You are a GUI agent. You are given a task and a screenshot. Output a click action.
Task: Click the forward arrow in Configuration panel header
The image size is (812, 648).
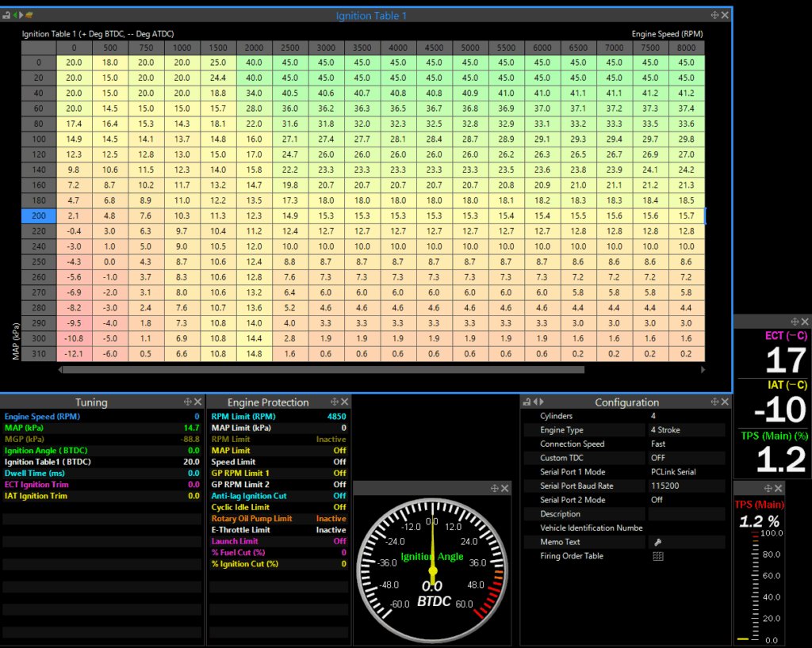(540, 402)
